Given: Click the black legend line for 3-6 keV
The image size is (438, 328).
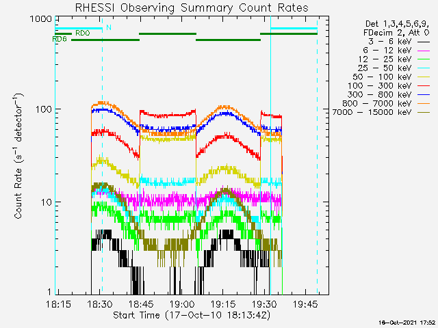Looking at the screenshot, I should point(424,42).
